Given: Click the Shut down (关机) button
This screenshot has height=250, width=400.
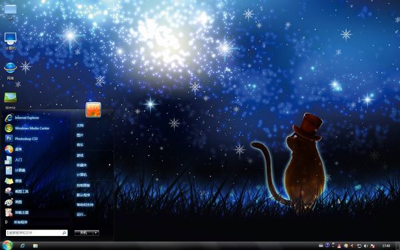Looking at the screenshot, I should [x=84, y=233].
